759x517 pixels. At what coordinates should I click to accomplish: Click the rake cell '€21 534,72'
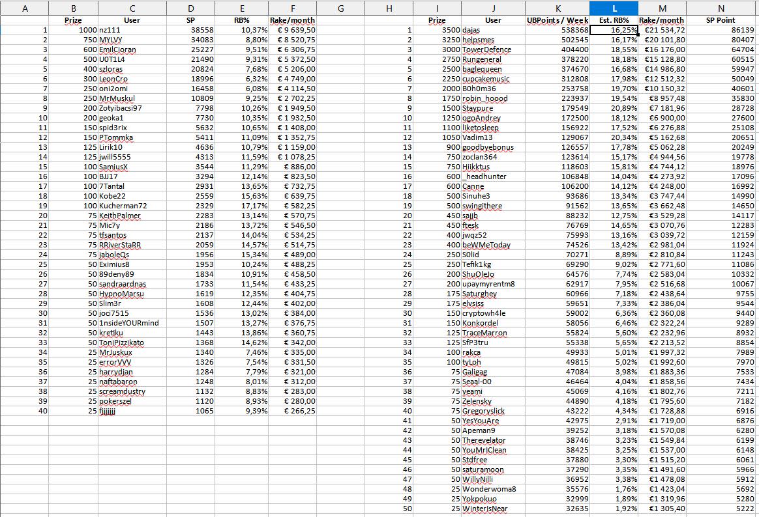pos(662,30)
